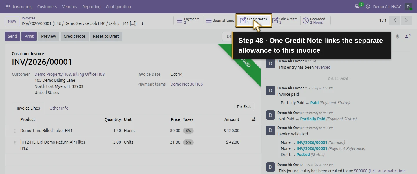The image size is (417, 174).
Task: Open the invoice actions kebab menu
Action: pyautogui.click(x=142, y=23)
